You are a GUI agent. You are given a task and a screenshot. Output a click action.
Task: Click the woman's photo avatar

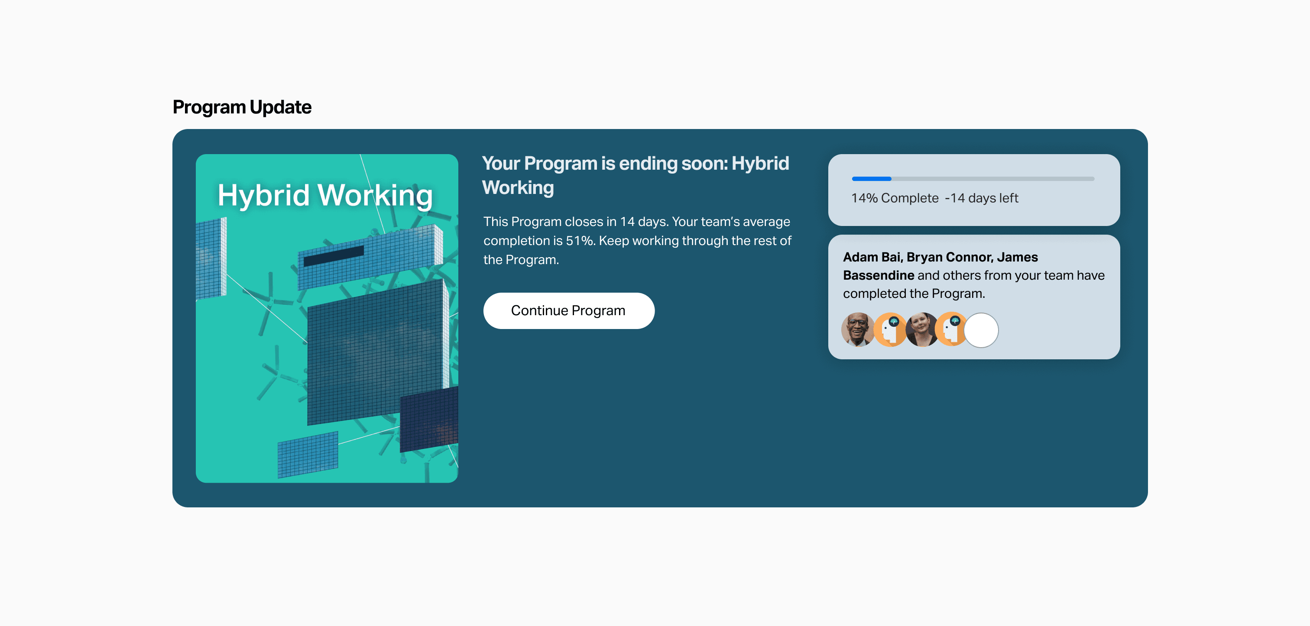coord(921,330)
